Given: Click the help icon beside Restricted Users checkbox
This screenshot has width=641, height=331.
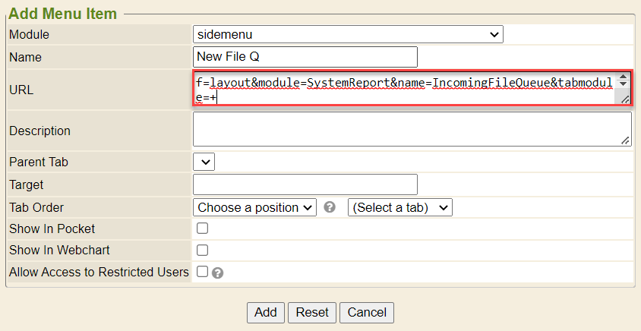Looking at the screenshot, I should (x=217, y=273).
